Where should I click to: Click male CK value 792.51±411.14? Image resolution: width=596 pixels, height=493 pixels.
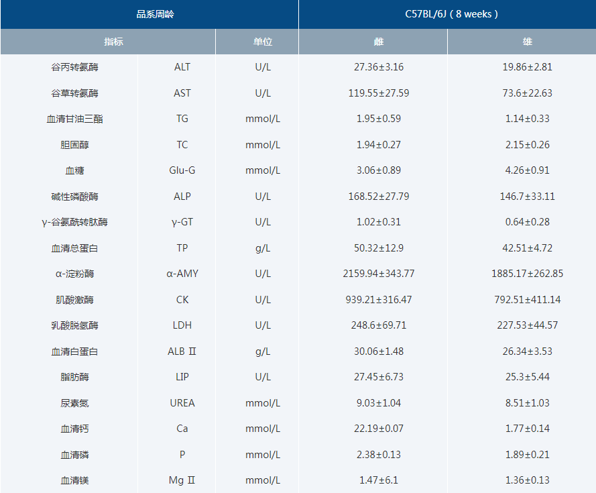[528, 300]
